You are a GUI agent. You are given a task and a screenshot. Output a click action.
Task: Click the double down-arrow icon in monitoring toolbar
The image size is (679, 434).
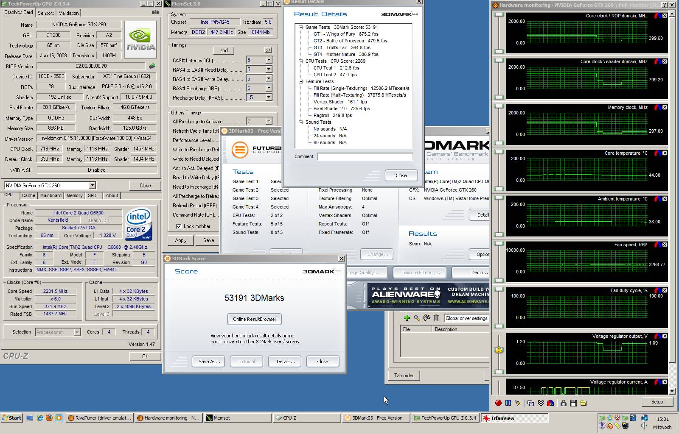click(541, 403)
